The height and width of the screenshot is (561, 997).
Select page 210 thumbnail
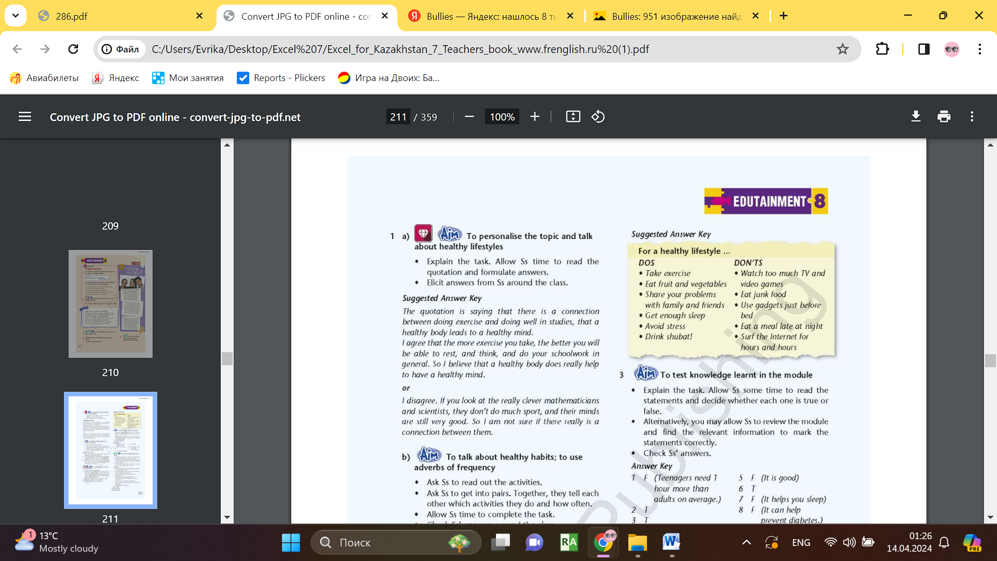pyautogui.click(x=111, y=304)
